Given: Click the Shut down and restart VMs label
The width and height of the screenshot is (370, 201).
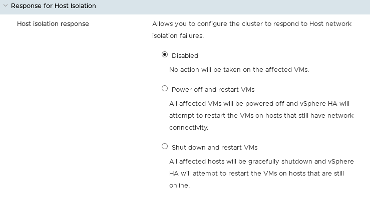Looking at the screenshot, I should tap(214, 148).
